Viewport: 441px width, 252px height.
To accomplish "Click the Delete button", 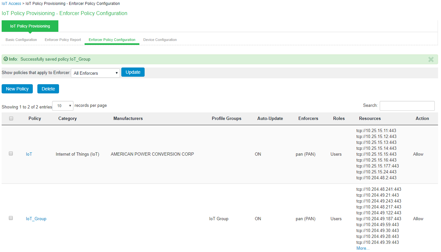I will [x=48, y=89].
